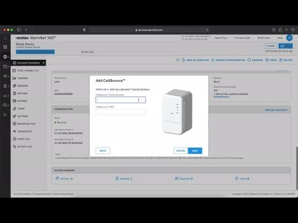Click the CLOSE button near the top right
This screenshot has height=223, width=298.
pyautogui.click(x=271, y=46)
